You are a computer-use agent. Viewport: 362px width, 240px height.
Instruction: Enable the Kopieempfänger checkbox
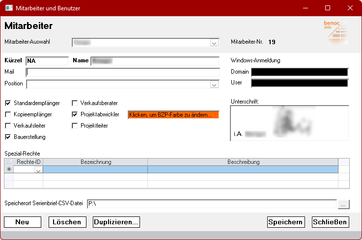click(x=8, y=114)
